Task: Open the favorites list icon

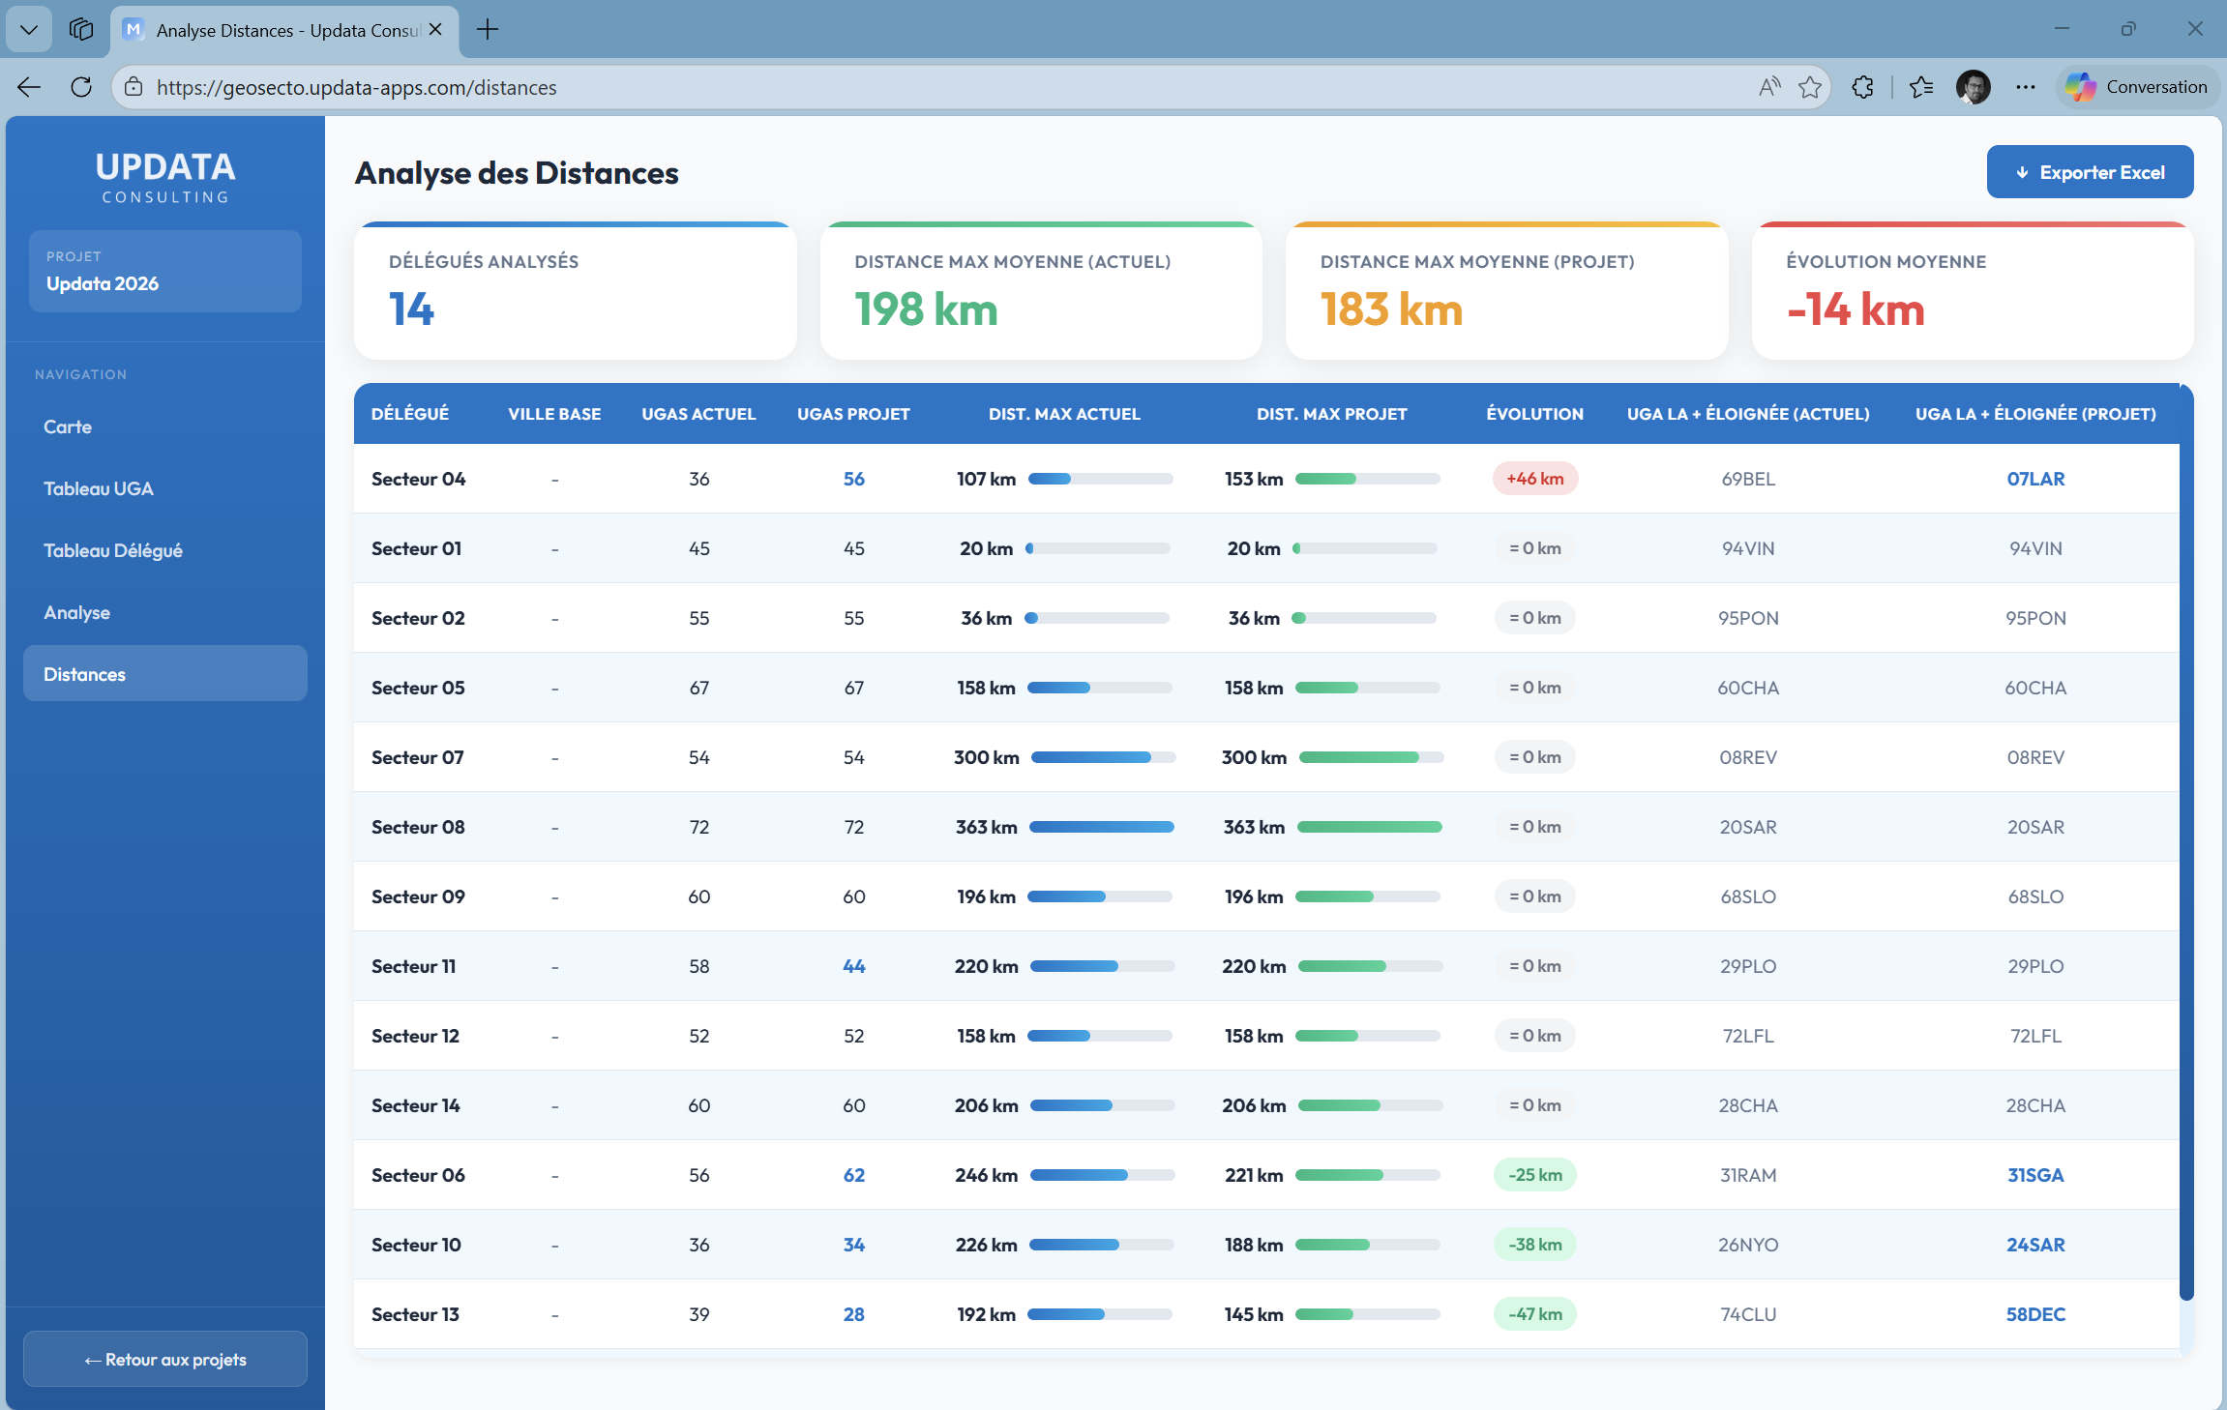Action: 1921,87
